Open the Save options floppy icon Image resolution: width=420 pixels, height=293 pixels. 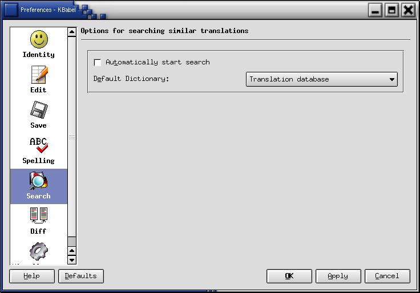pos(38,115)
